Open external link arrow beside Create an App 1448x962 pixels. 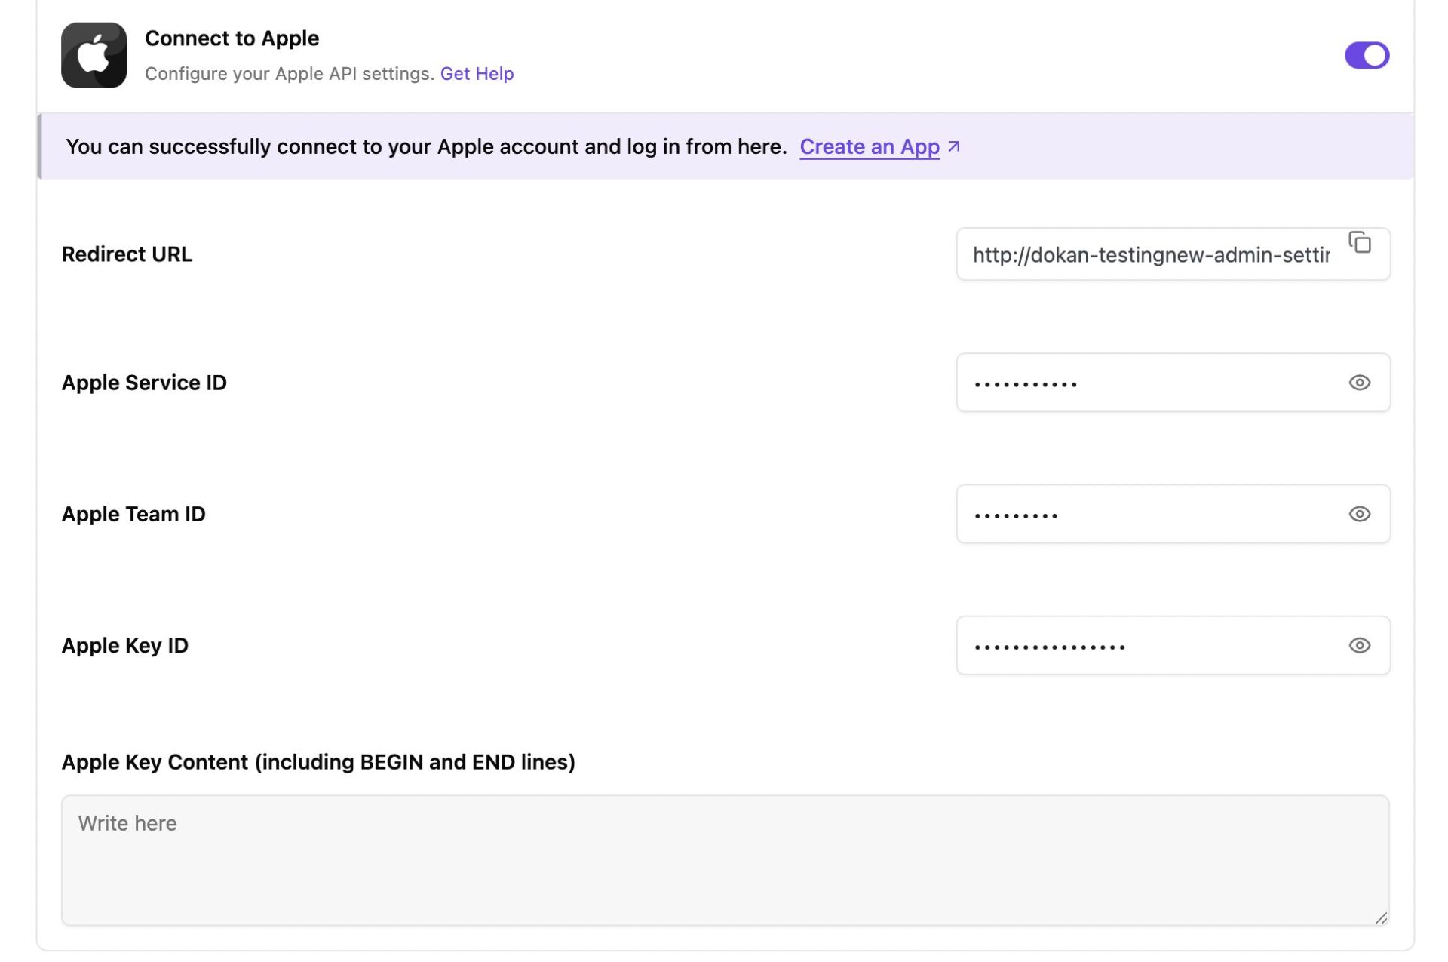(954, 146)
